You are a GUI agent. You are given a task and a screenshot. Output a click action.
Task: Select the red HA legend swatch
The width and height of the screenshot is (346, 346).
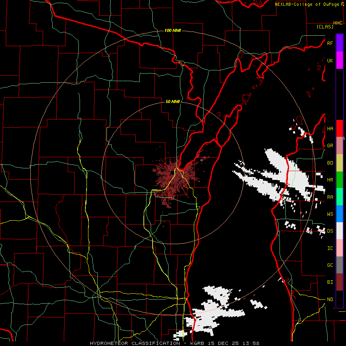[339, 128]
